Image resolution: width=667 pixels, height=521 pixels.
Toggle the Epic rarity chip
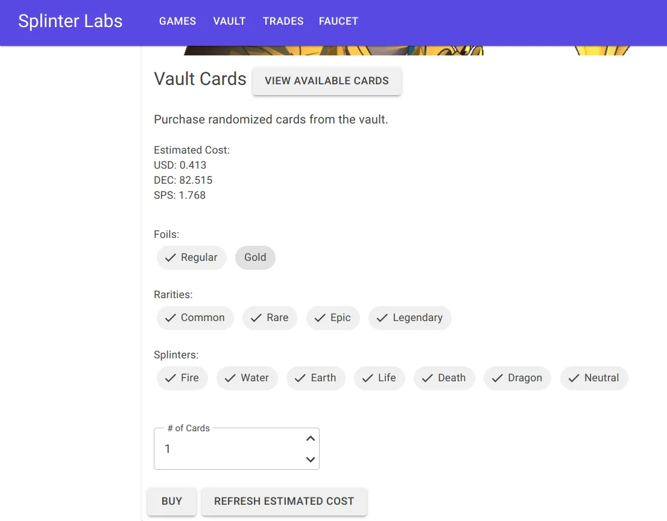point(333,318)
